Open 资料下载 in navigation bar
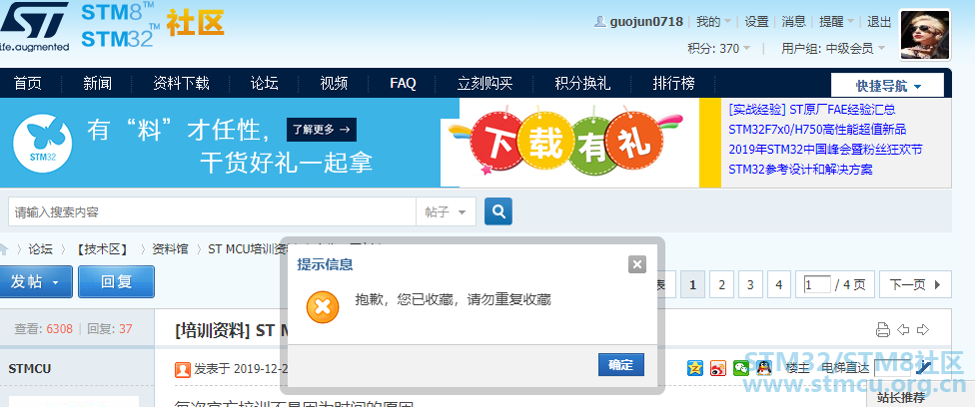This screenshot has height=407, width=975. pyautogui.click(x=181, y=83)
